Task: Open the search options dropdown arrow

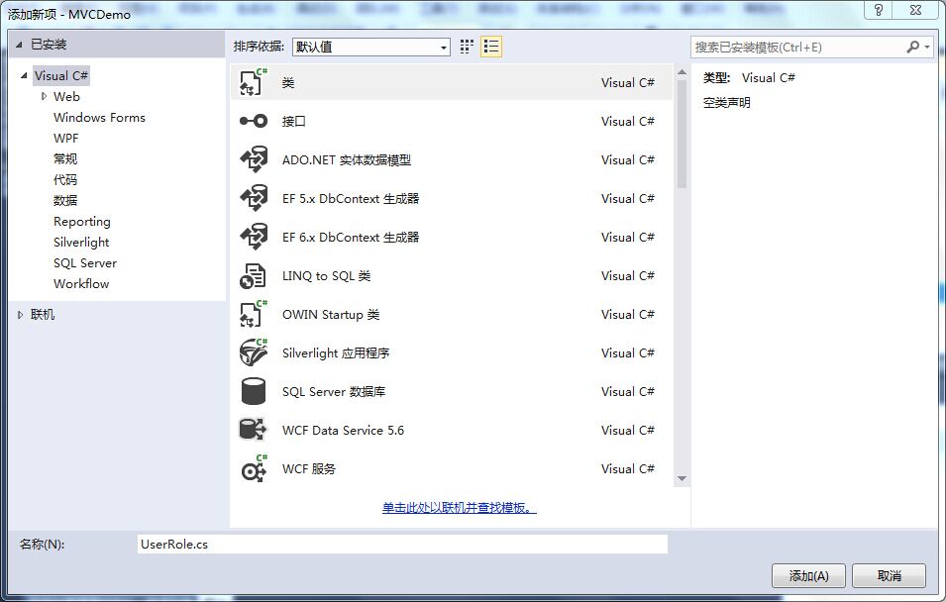Action: pos(927,48)
